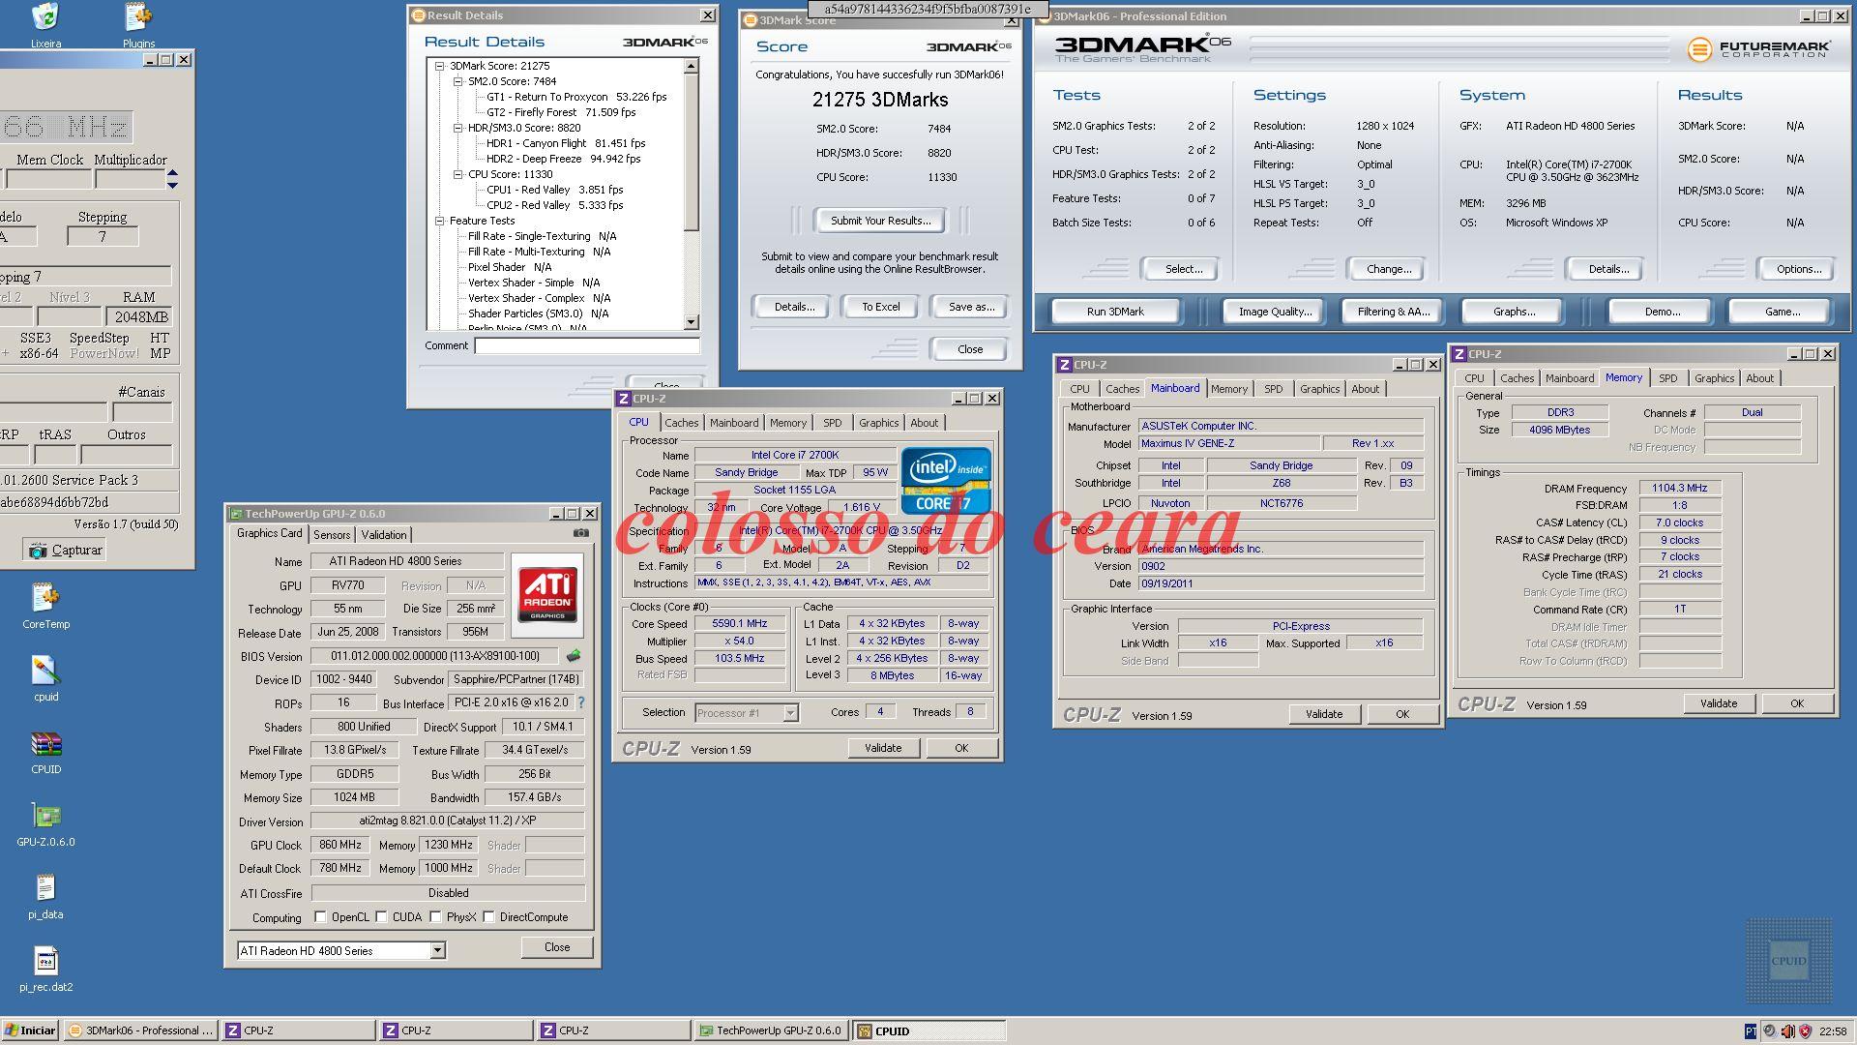Open Graphics tab in Memory CPU-Z window

(1714, 378)
